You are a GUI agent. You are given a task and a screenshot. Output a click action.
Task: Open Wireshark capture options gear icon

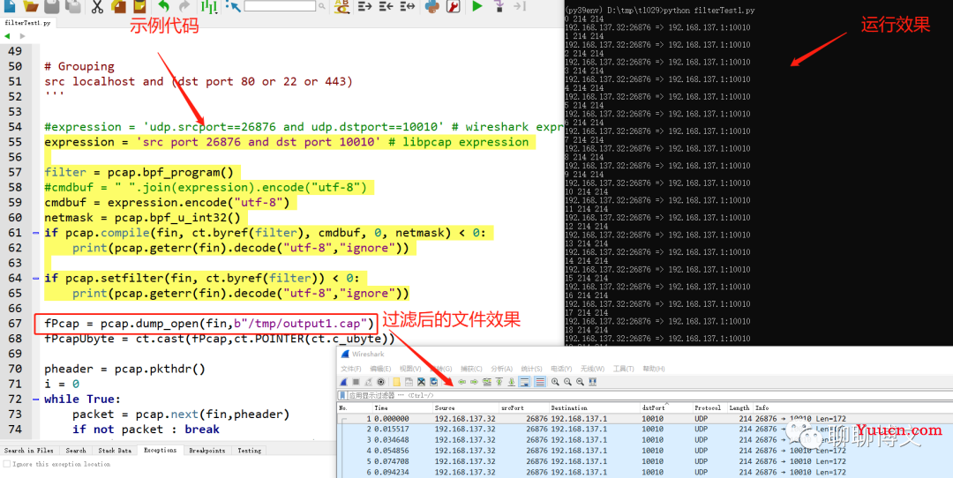click(x=380, y=382)
